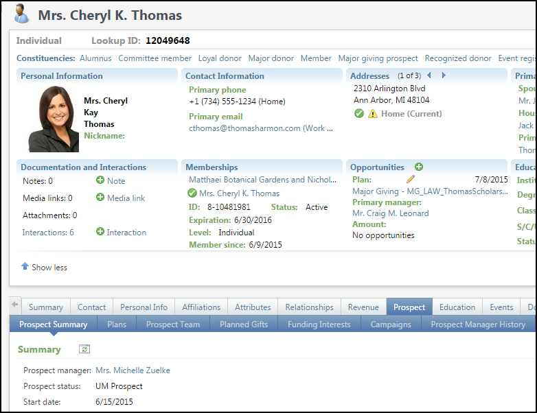Open the Education tab
The height and width of the screenshot is (413, 537).
pyautogui.click(x=457, y=307)
